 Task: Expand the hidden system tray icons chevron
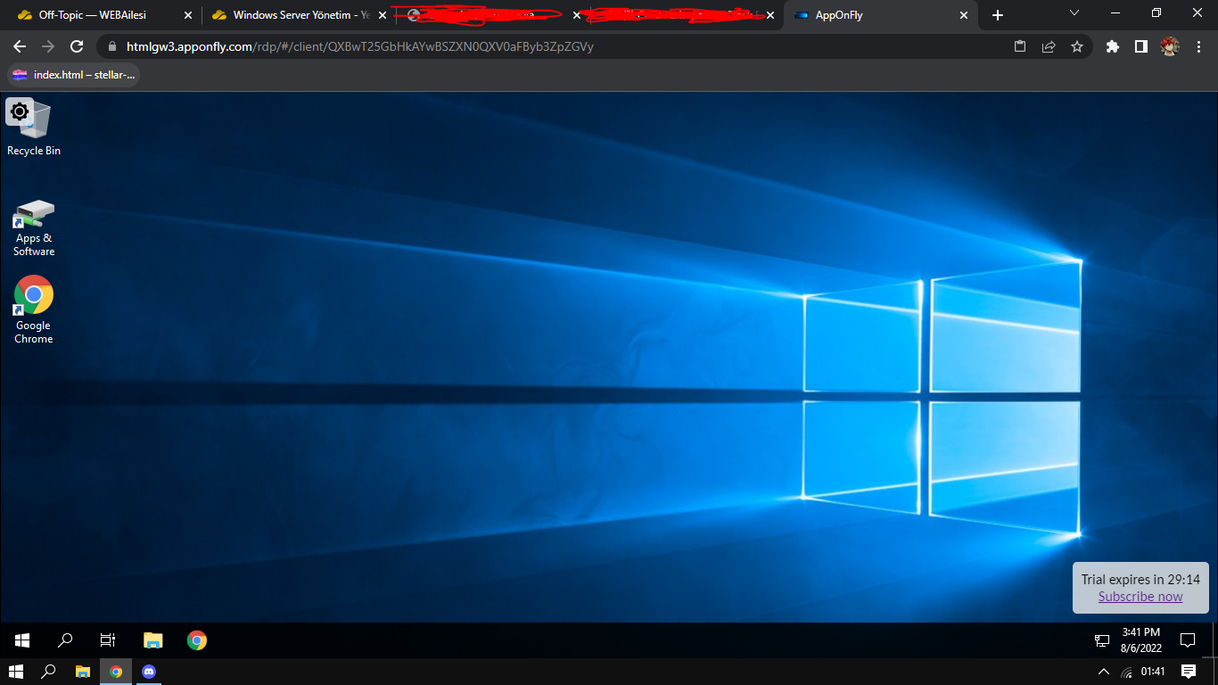1103,672
